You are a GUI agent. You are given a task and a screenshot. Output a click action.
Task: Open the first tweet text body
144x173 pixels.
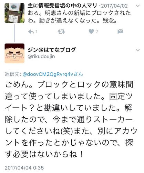pyautogui.click(x=79, y=17)
